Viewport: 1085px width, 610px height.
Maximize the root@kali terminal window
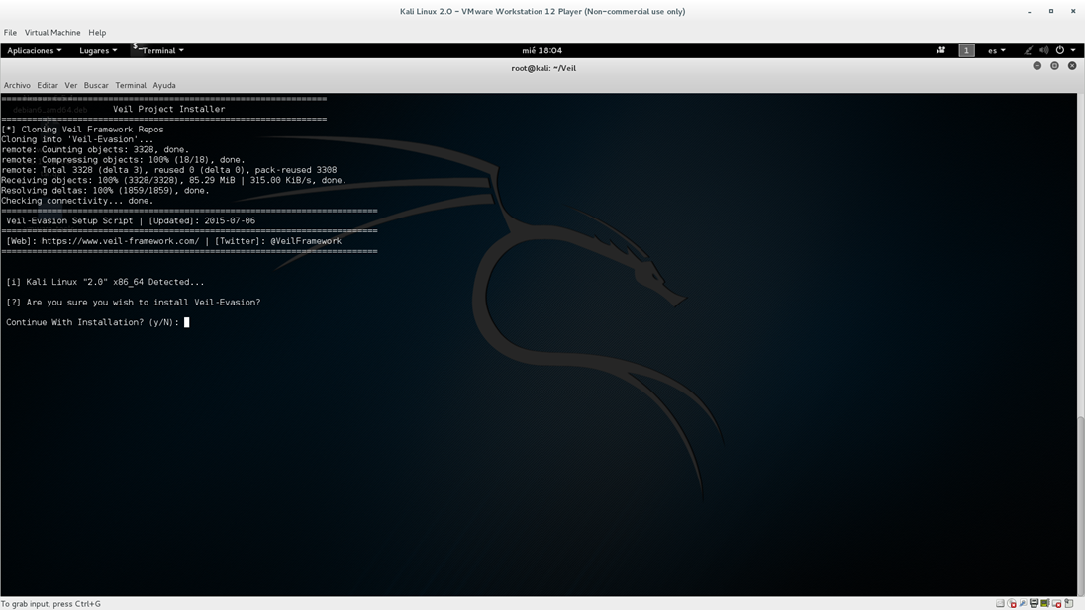pyautogui.click(x=1054, y=65)
